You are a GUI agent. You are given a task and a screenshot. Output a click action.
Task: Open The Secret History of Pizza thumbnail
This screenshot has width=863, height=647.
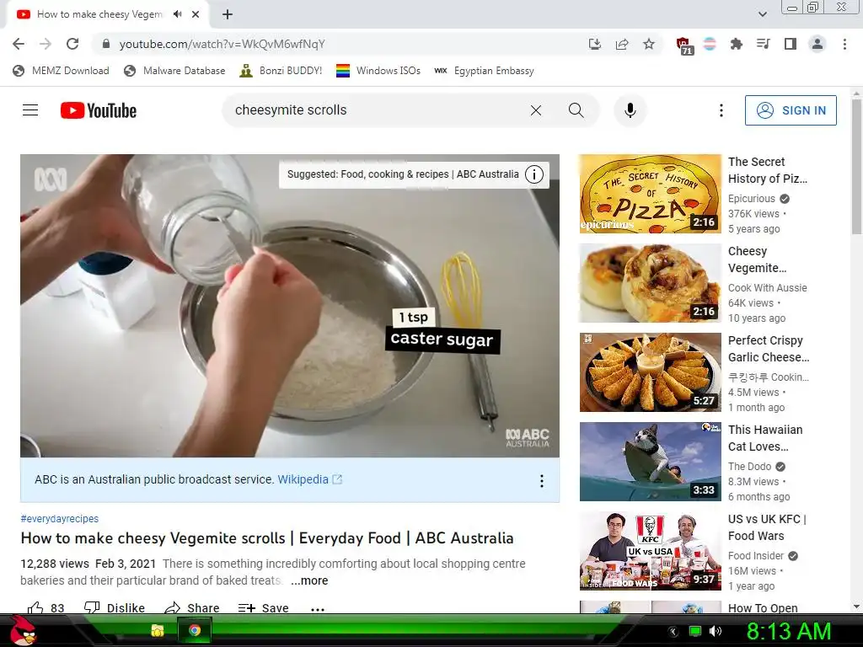coord(650,194)
